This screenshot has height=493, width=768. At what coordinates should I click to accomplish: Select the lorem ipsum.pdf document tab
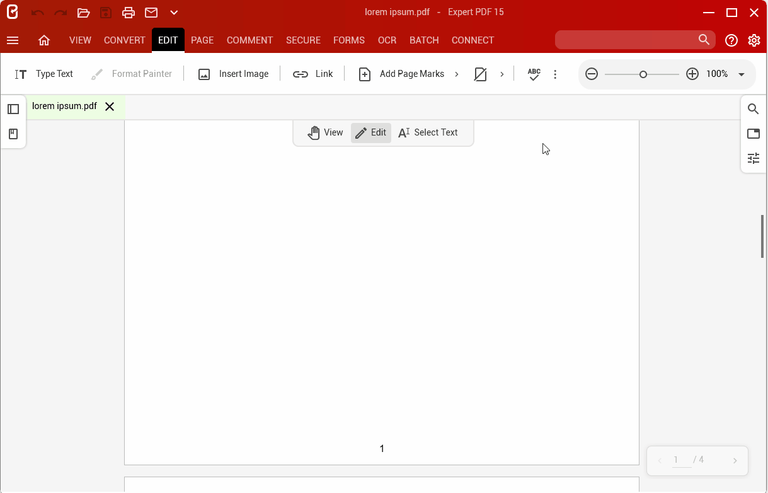[64, 106]
